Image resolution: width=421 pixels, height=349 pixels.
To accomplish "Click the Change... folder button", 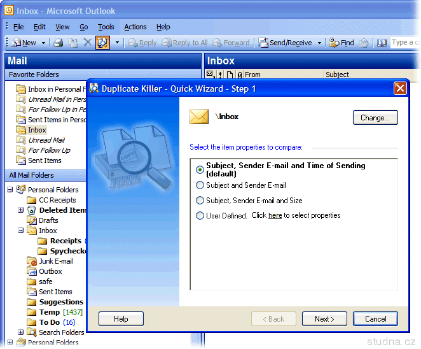I will coord(375,117).
